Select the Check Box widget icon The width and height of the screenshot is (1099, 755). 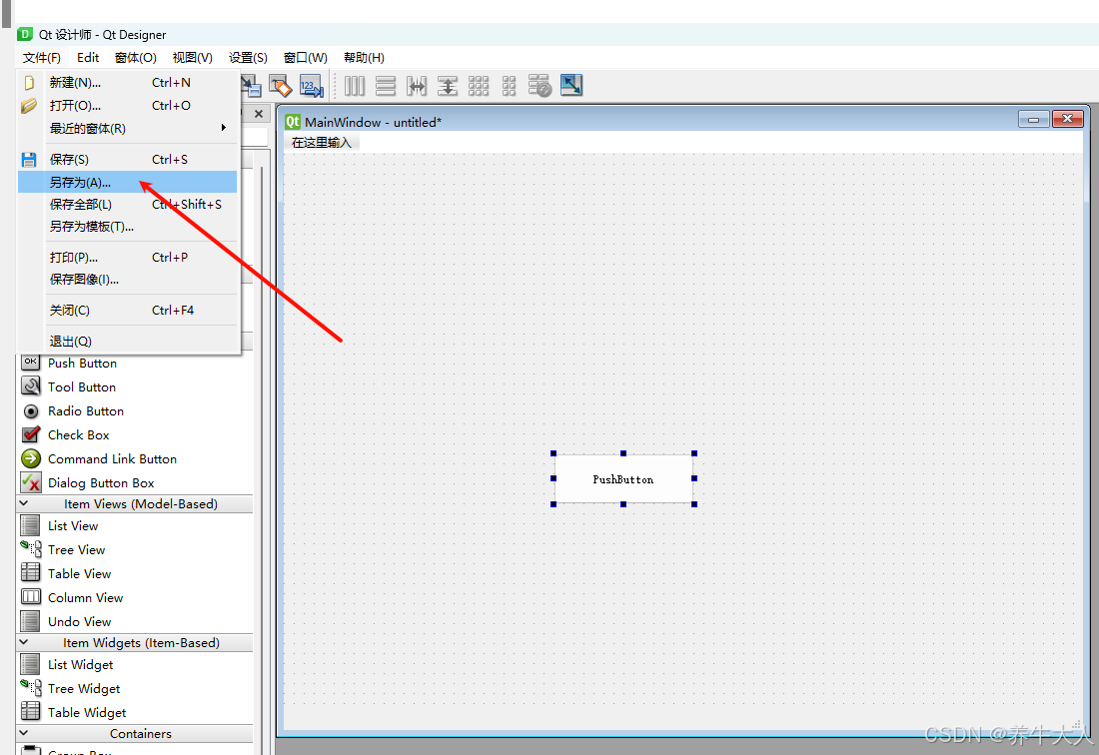(x=31, y=434)
